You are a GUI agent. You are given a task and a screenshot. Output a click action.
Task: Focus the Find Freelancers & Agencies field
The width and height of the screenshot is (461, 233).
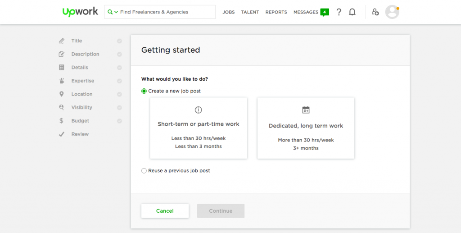pos(160,12)
